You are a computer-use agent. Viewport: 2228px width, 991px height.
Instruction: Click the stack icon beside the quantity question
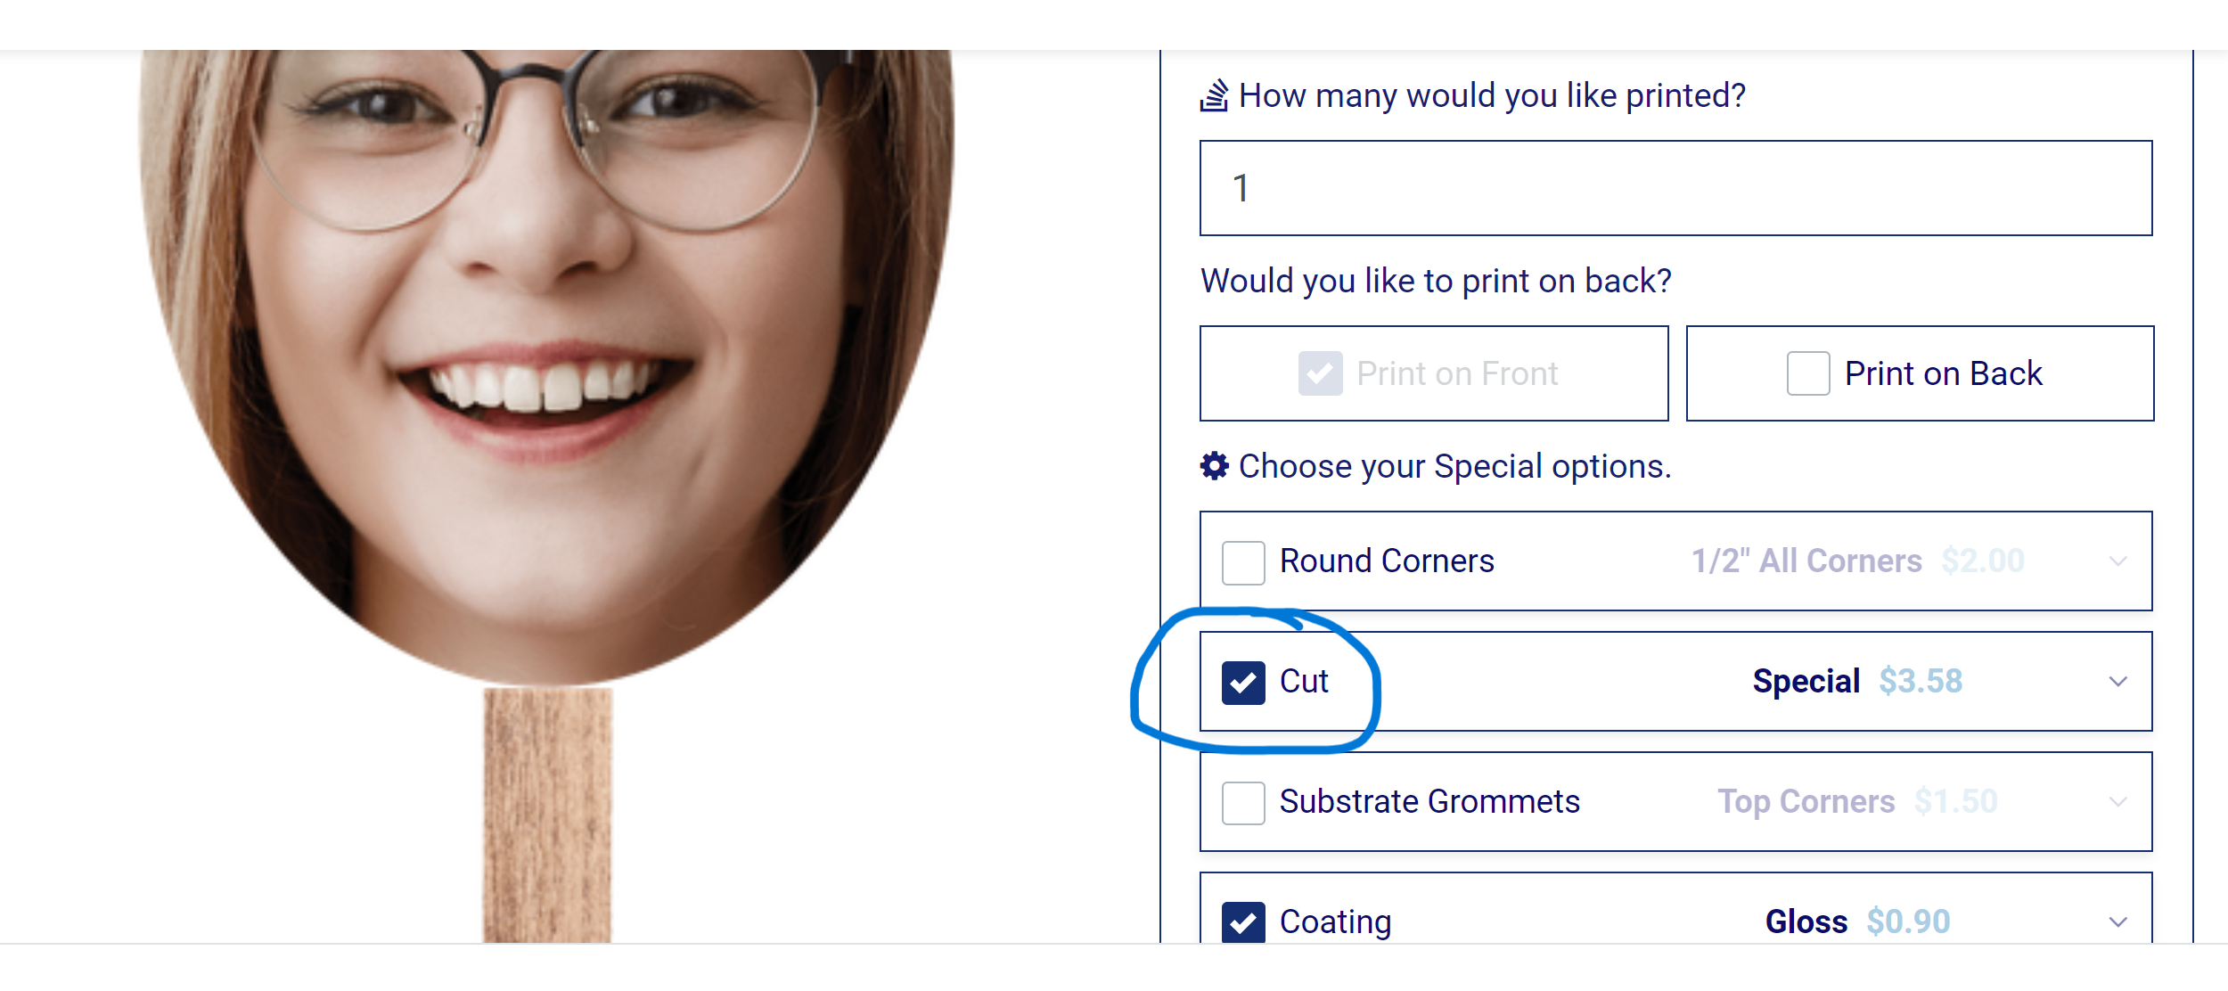coord(1214,95)
